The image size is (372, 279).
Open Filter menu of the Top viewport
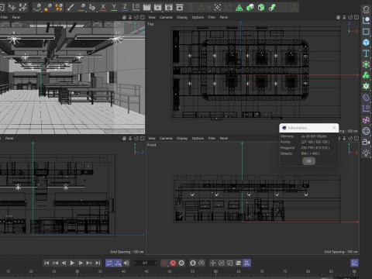[212, 17]
